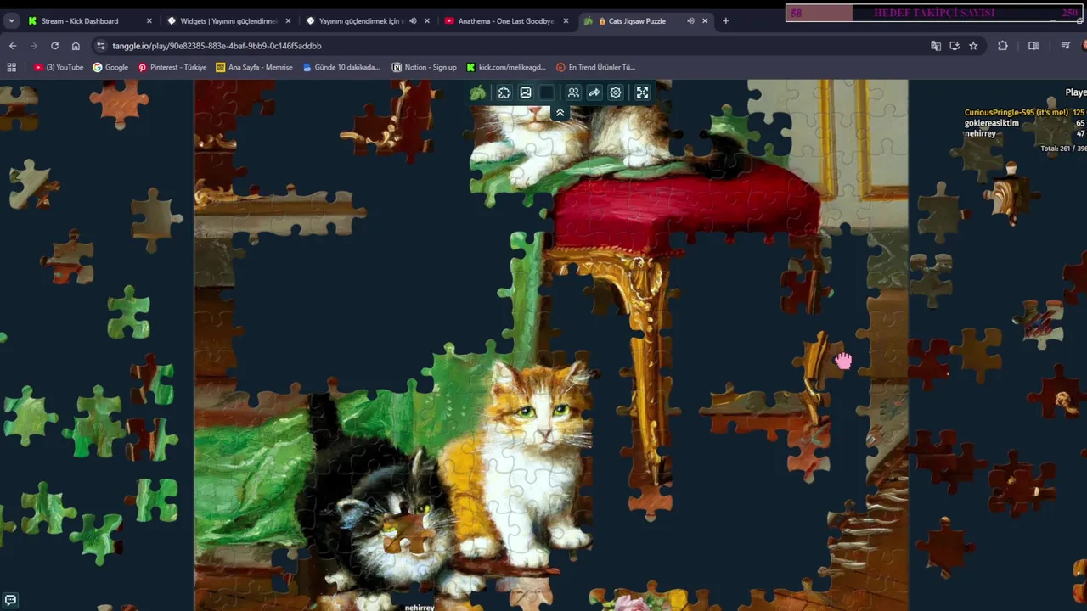Bookmark this page with star icon
The width and height of the screenshot is (1087, 611).
973,46
